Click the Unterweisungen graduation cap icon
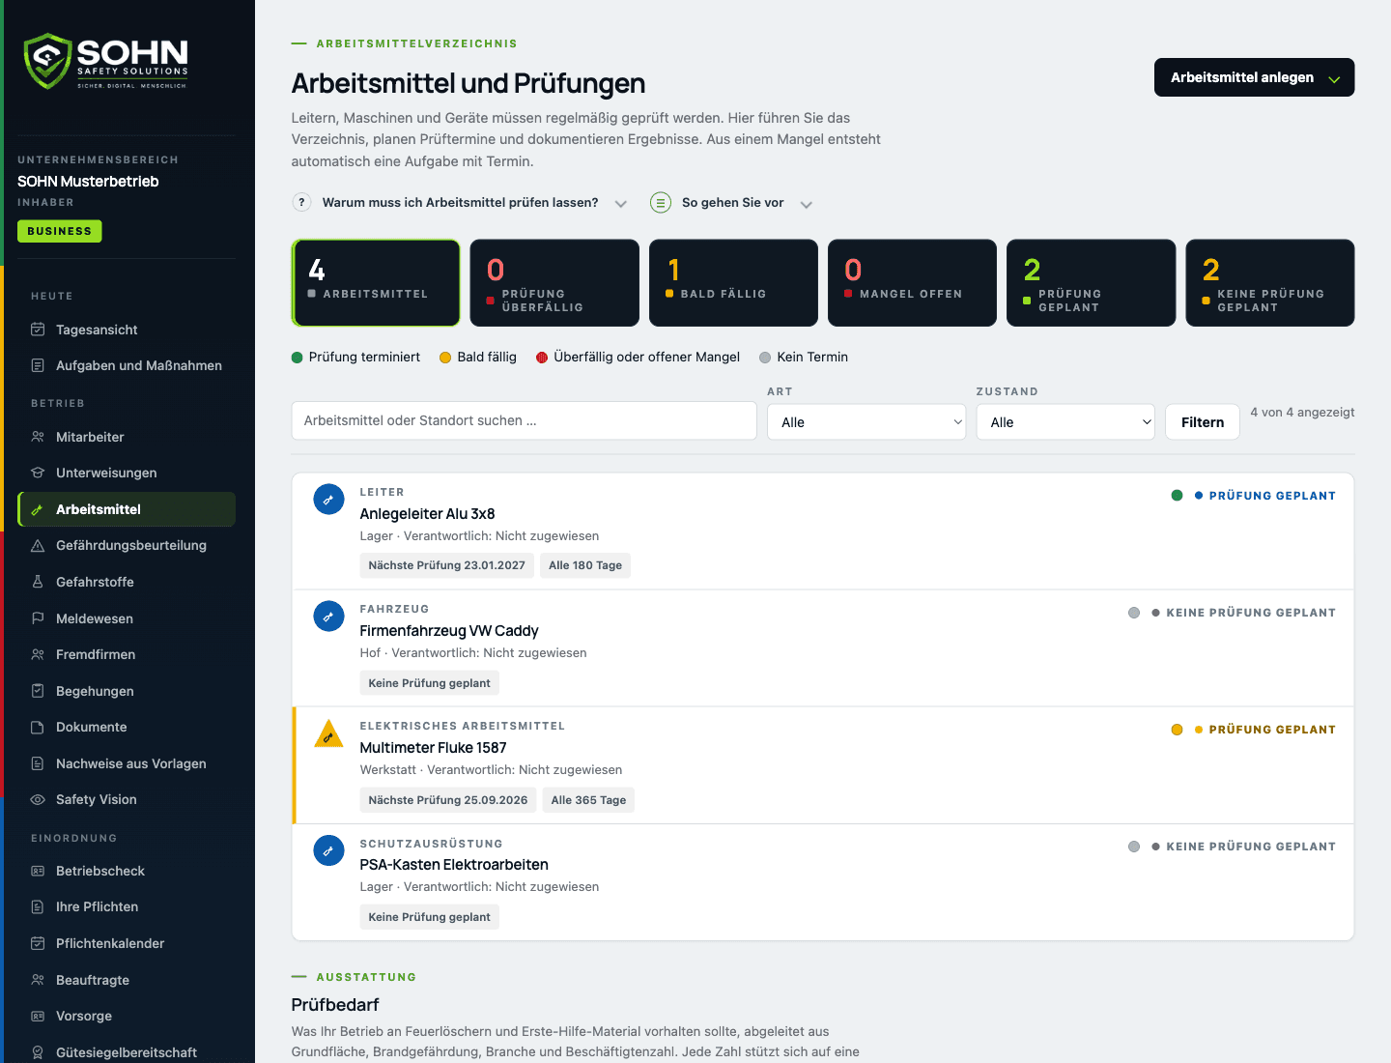This screenshot has height=1063, width=1391. [x=38, y=473]
